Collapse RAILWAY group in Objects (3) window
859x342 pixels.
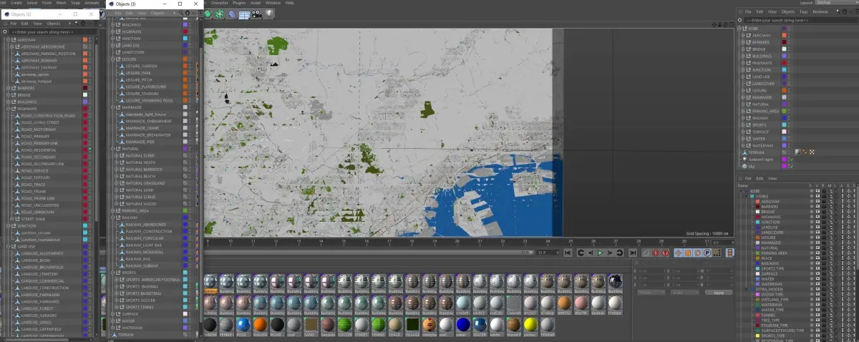tap(112, 218)
